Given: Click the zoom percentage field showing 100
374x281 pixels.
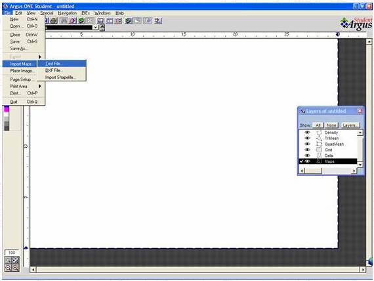Looking at the screenshot, I should pos(12,253).
